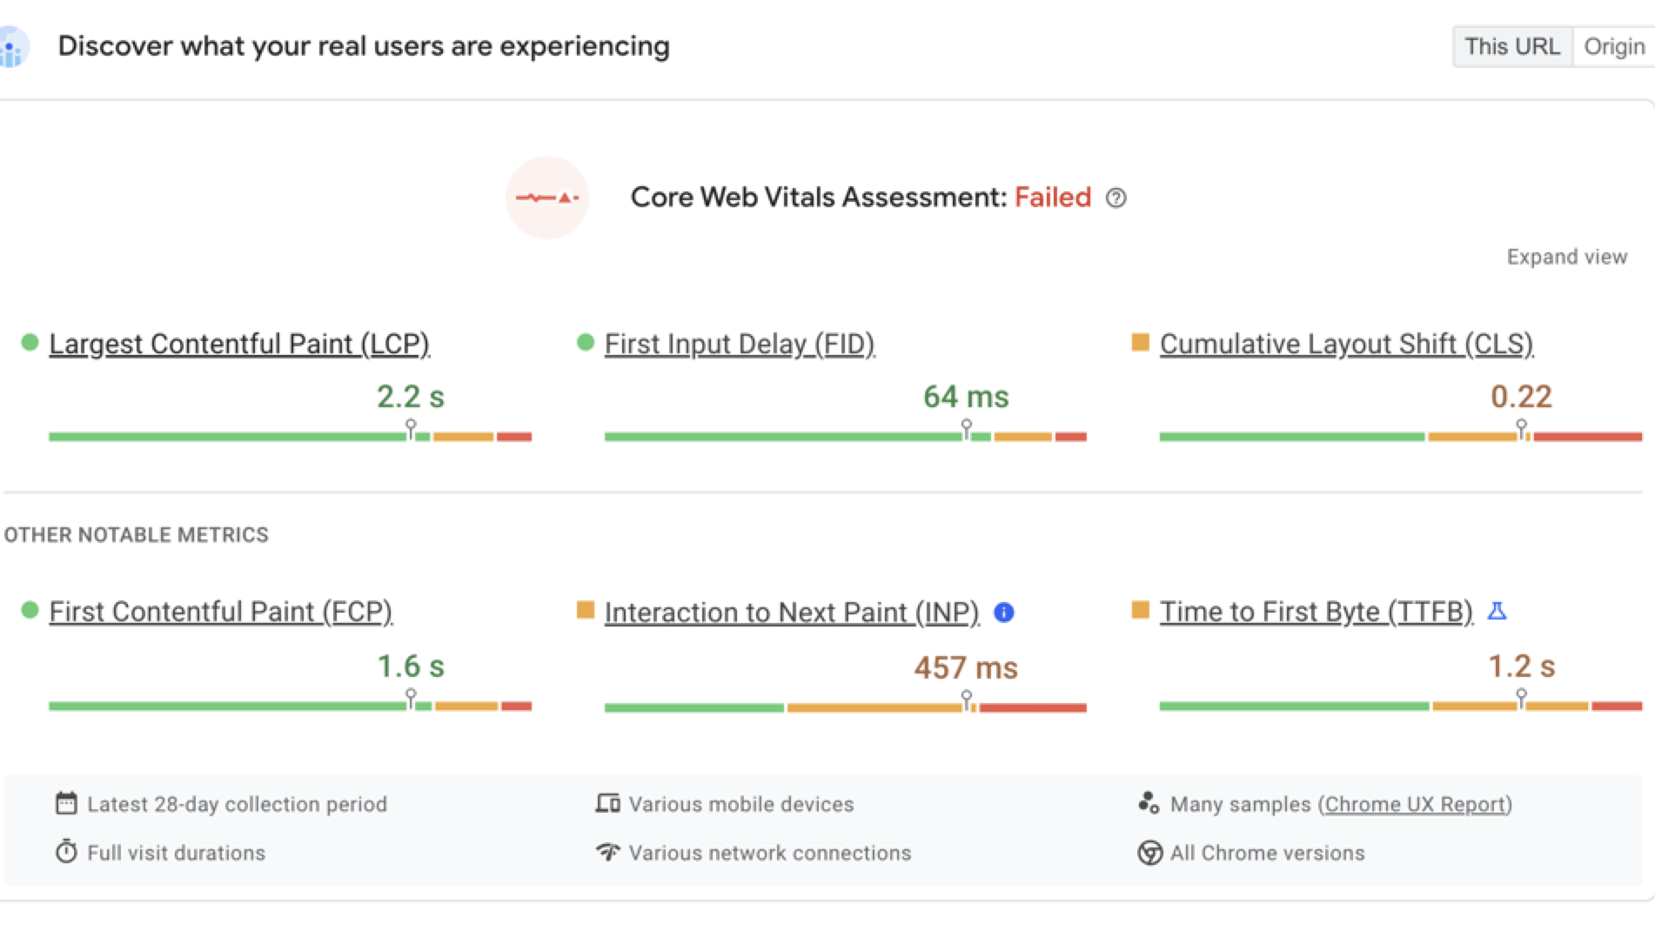Select the green status dot beside LCP

[29, 341]
